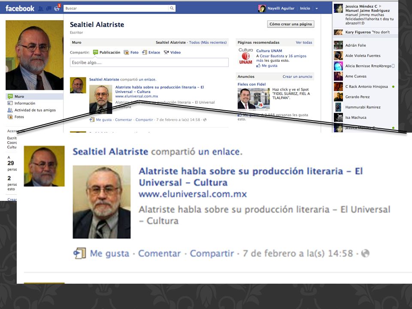
Task: Open Fieles con Fidel ad image
Action: point(254,99)
